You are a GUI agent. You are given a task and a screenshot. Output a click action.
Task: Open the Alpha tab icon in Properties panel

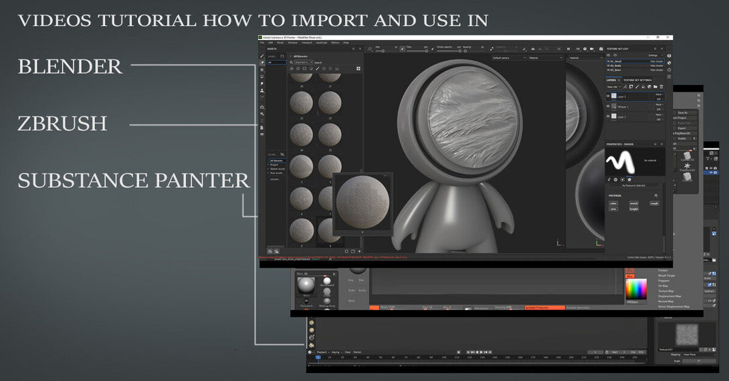click(x=615, y=180)
